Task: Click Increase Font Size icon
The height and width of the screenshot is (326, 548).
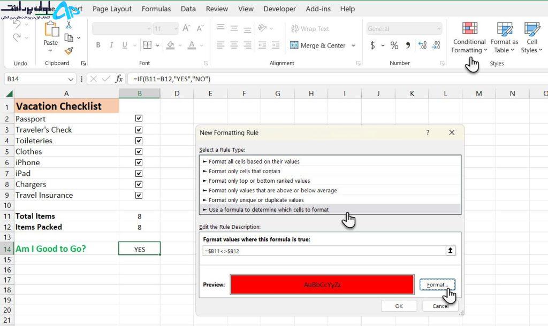Action: (x=186, y=28)
